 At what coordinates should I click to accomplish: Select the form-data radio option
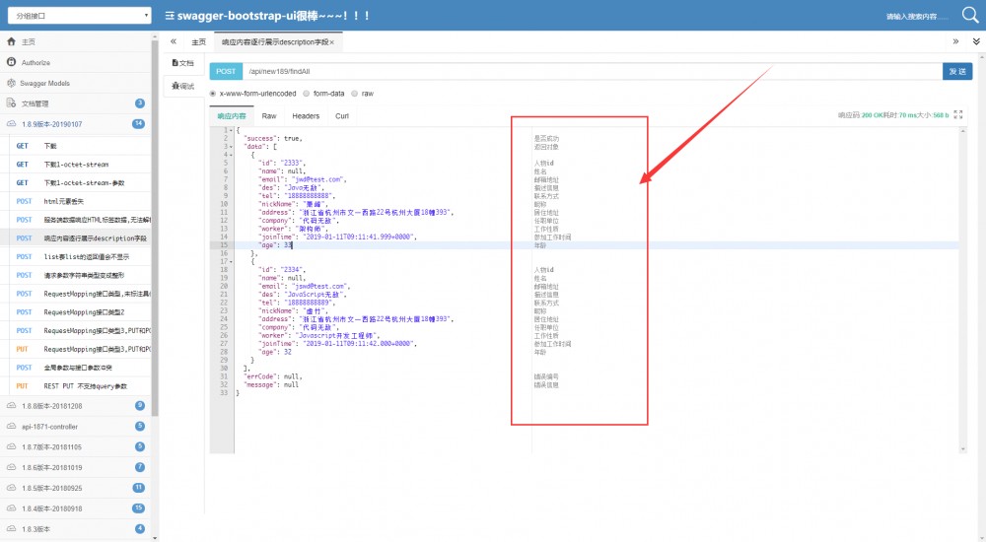pos(307,94)
